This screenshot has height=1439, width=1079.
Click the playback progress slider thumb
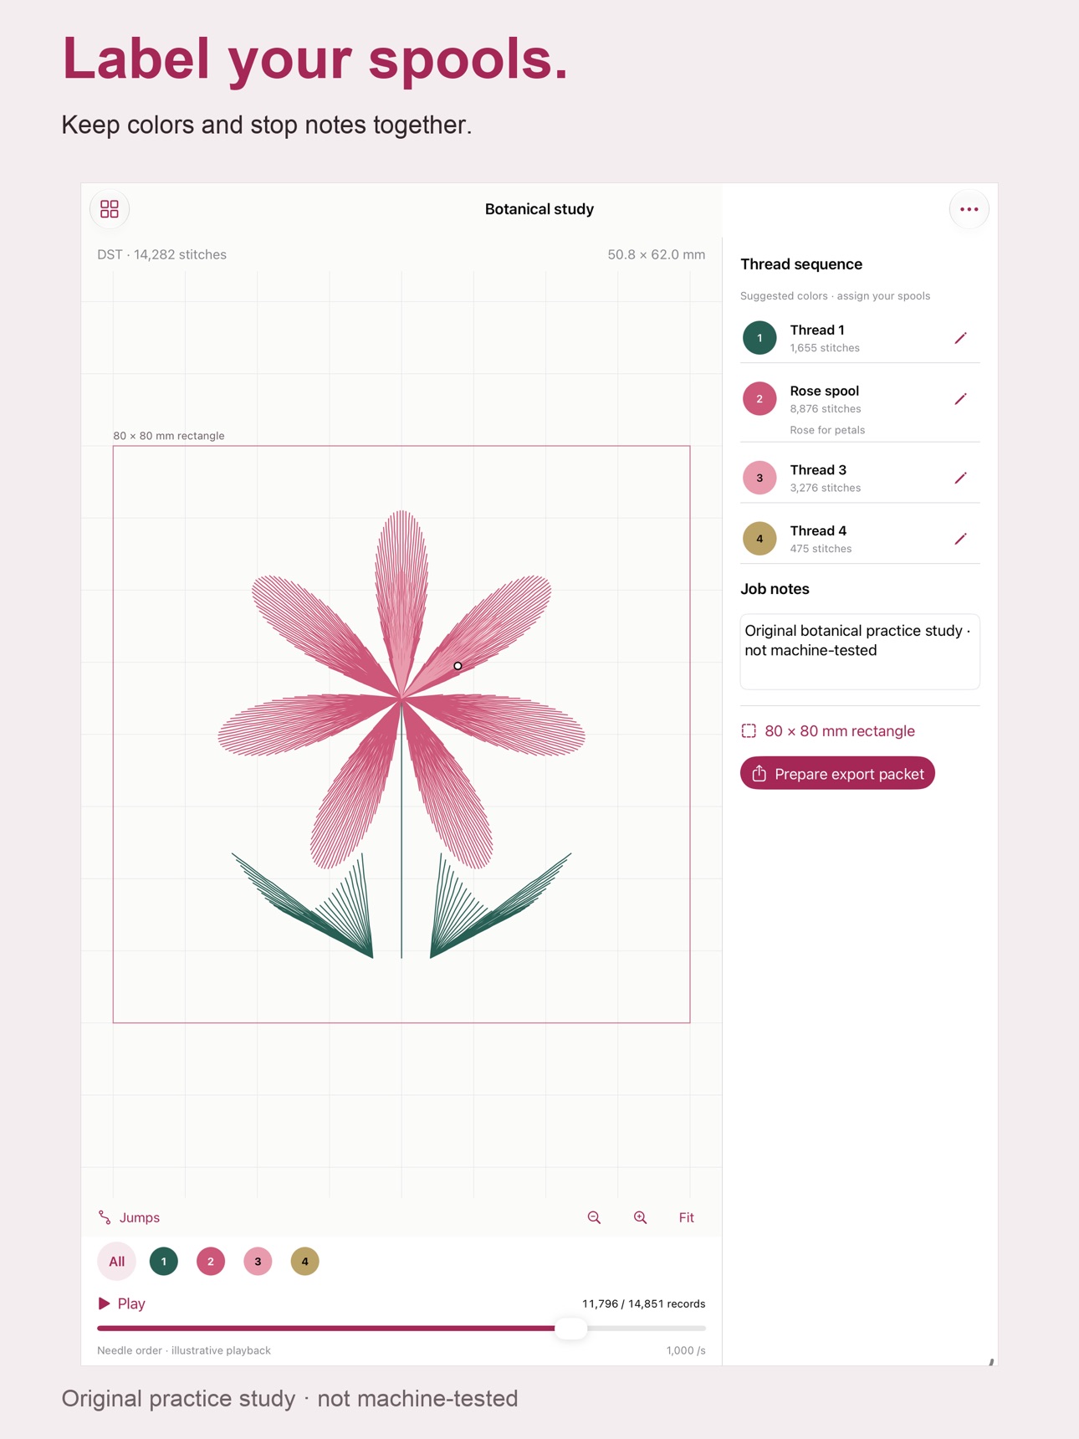point(570,1328)
